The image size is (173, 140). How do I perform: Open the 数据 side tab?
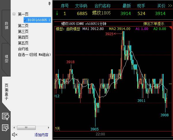(6, 25)
